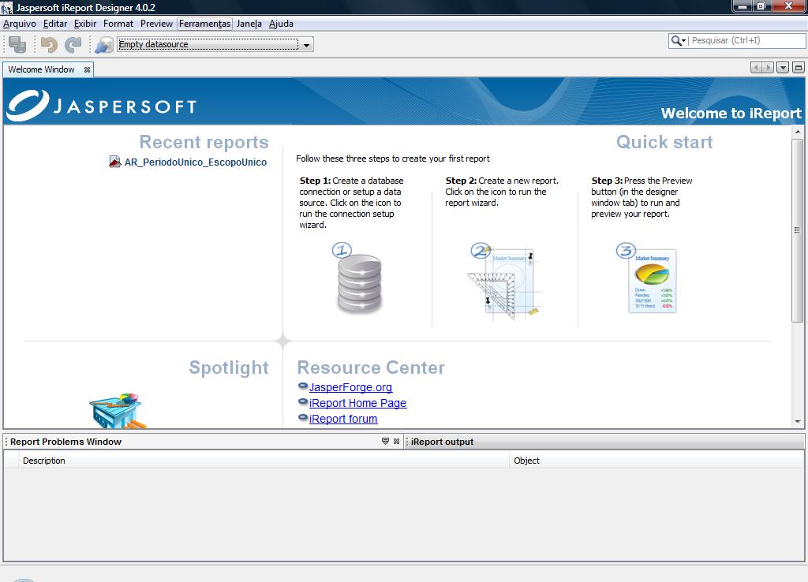Click the Undo arrow icon

tap(49, 45)
